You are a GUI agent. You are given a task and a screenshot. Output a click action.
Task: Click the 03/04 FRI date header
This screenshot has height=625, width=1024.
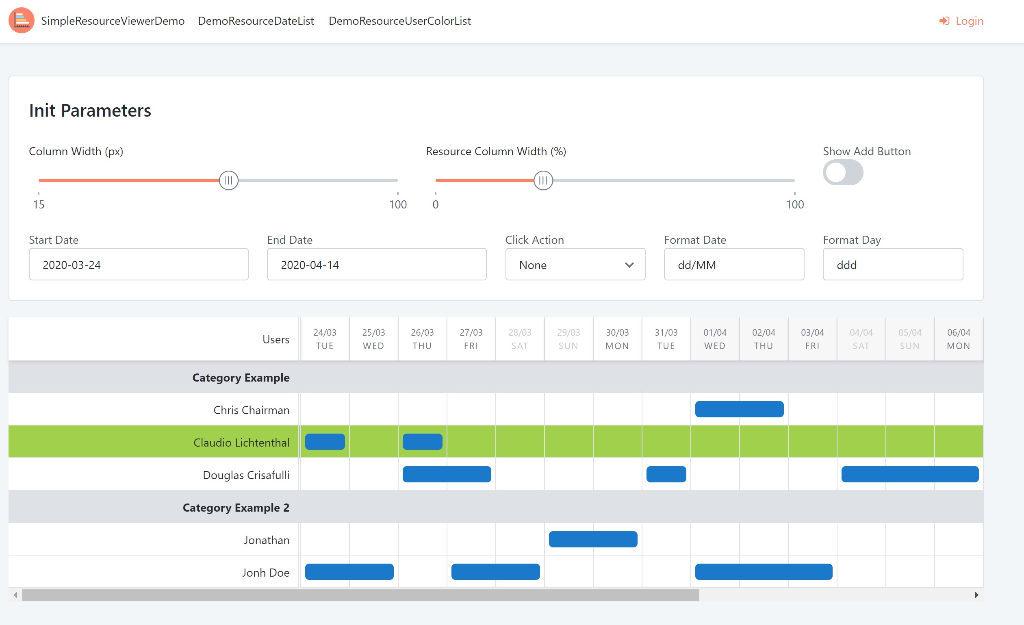point(812,339)
